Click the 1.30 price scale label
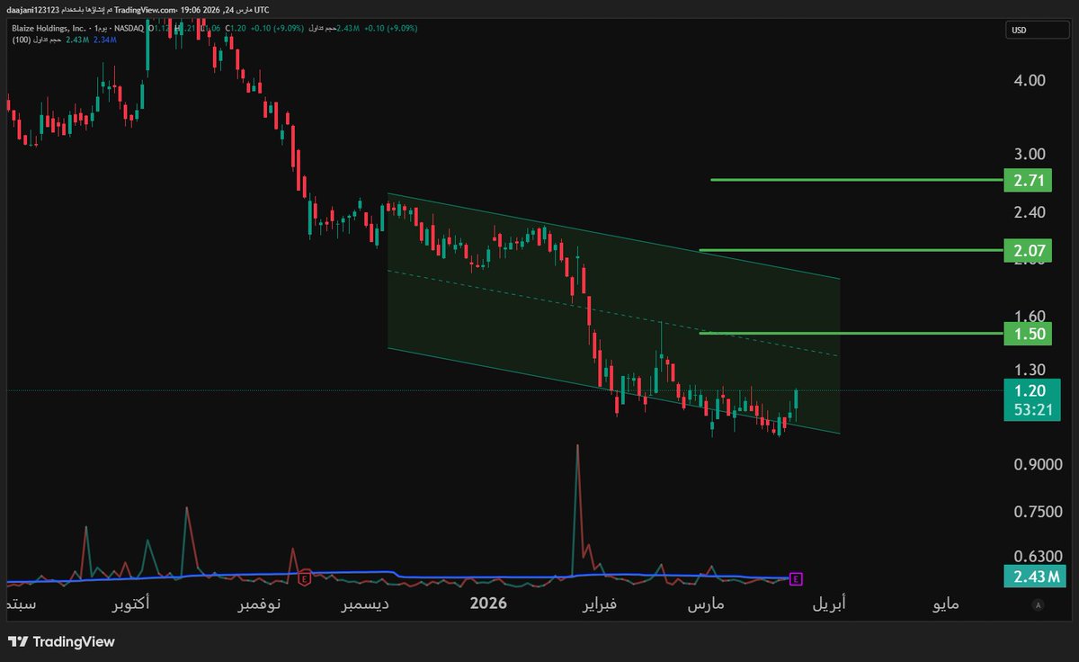 1029,370
